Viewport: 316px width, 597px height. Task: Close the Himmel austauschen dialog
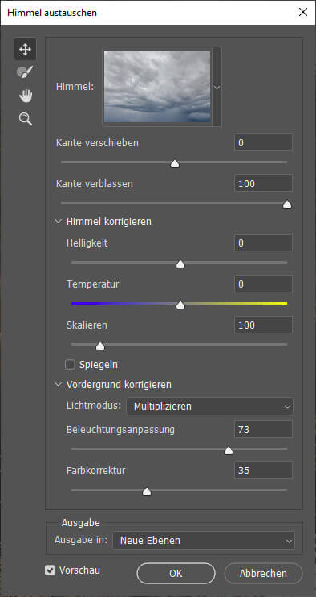tap(303, 13)
